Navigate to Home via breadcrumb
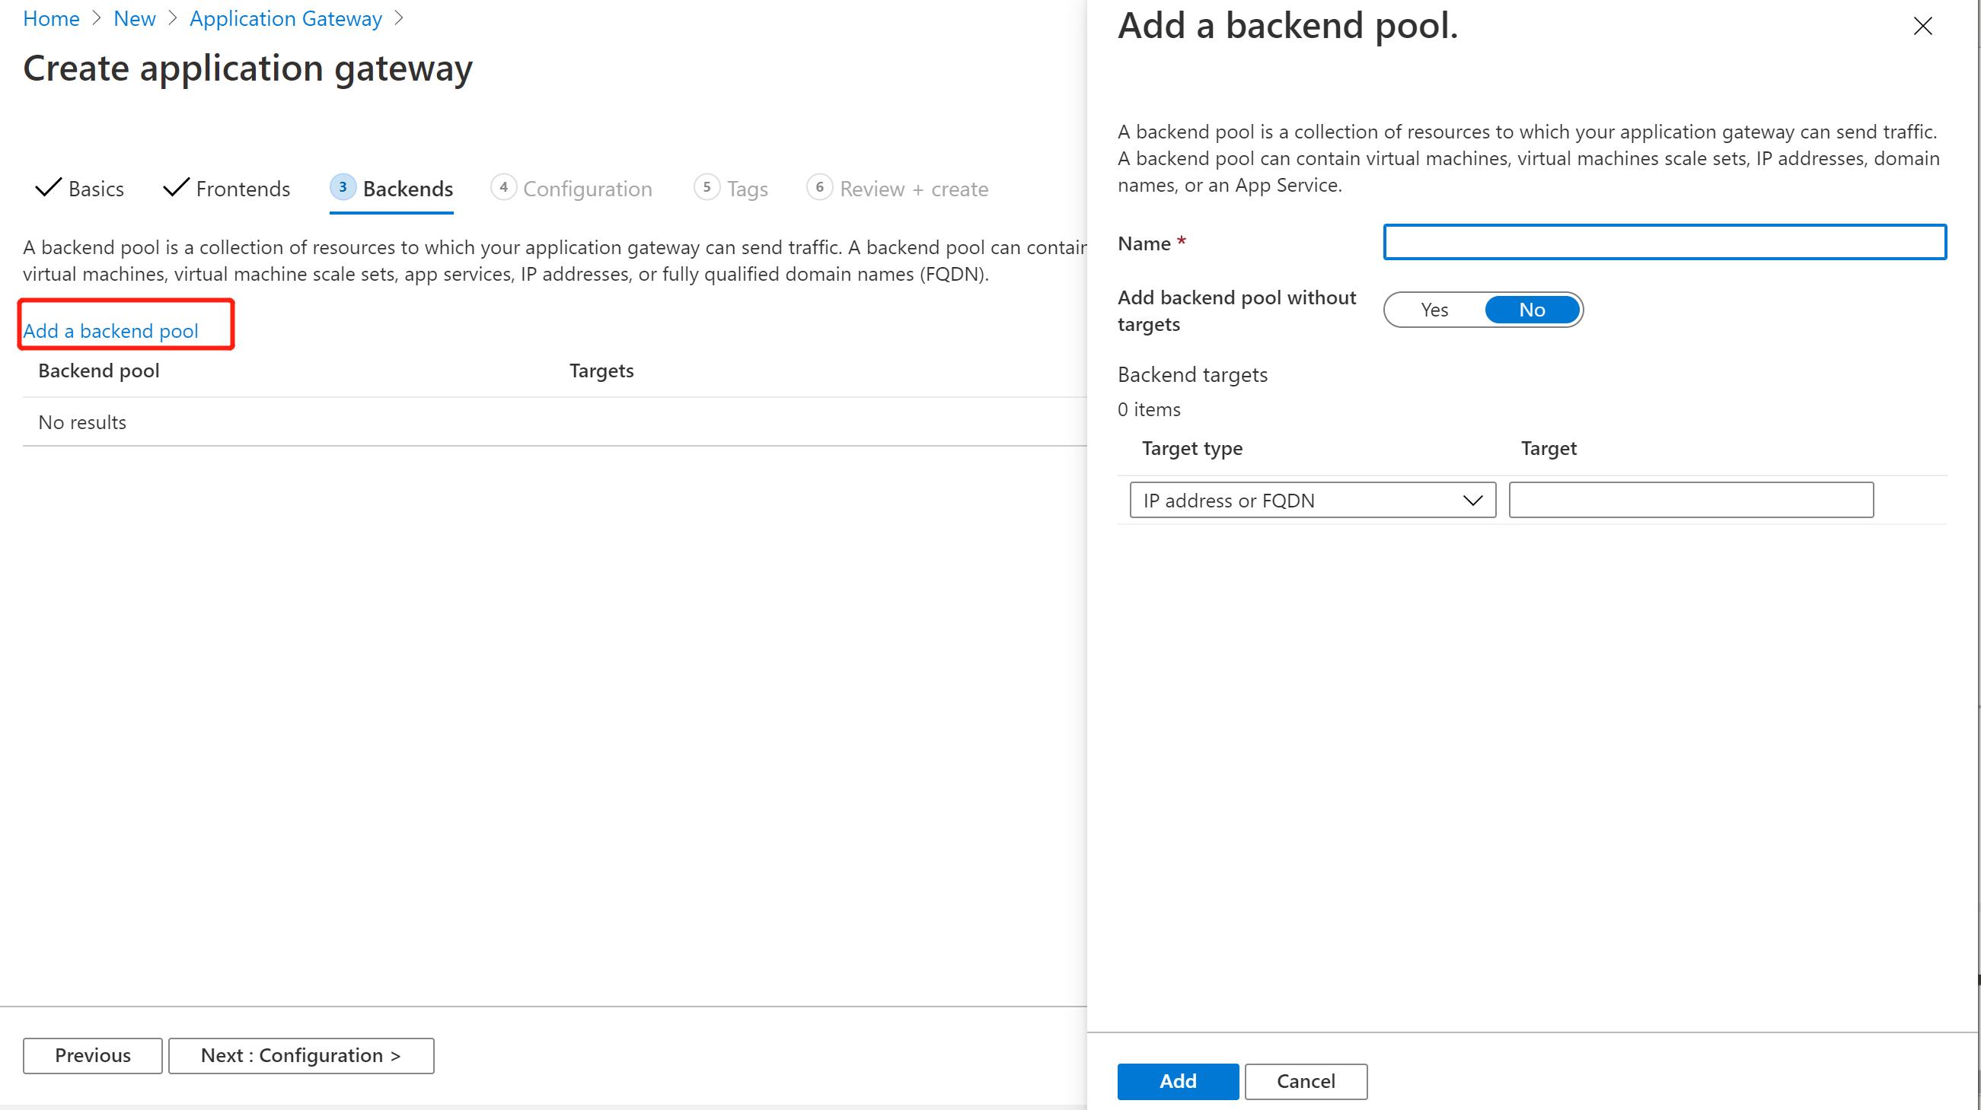This screenshot has height=1110, width=1981. [x=51, y=17]
